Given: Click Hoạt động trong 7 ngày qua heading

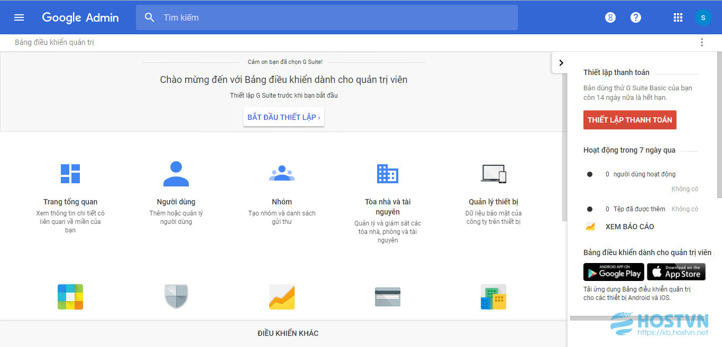Looking at the screenshot, I should 629,150.
